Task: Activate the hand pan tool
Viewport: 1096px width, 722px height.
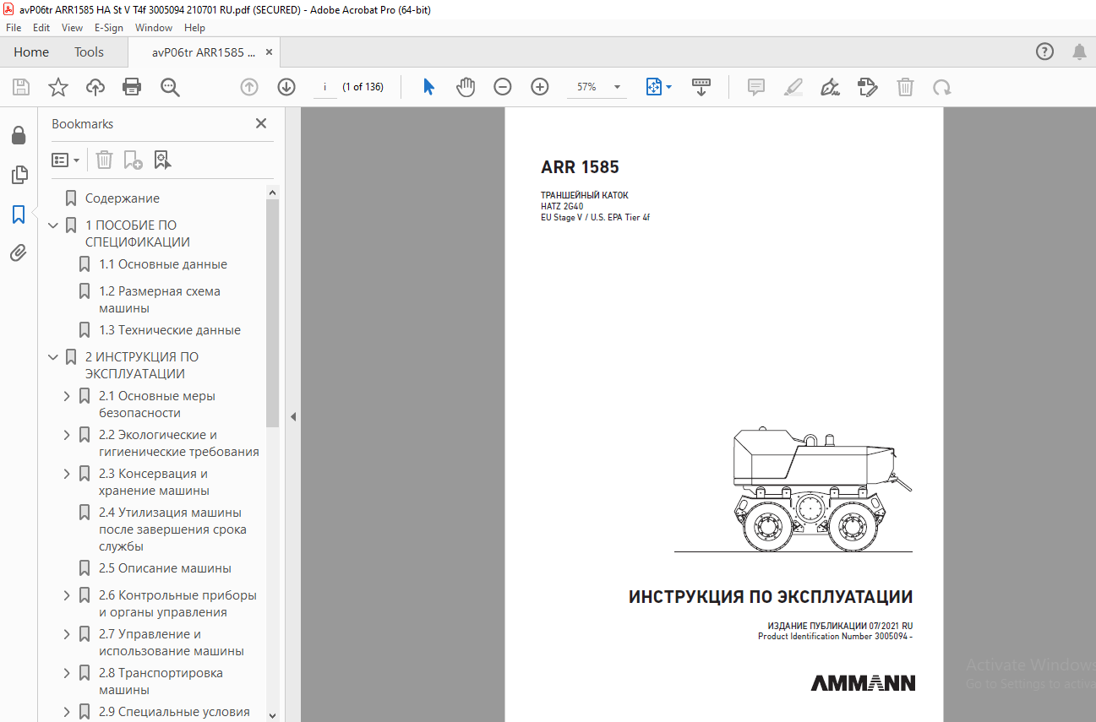Action: point(466,87)
